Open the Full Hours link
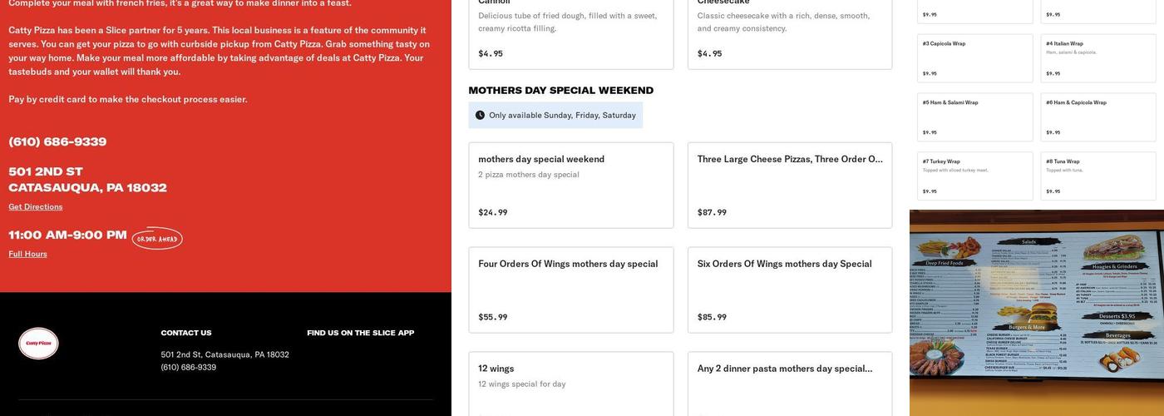The height and width of the screenshot is (416, 1164). [x=27, y=255]
